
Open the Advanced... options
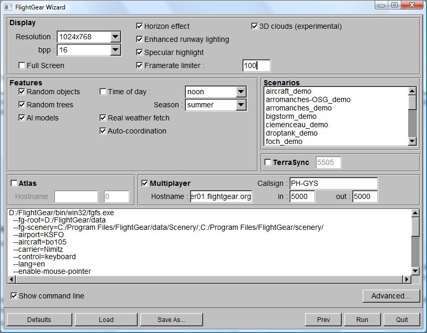tap(391, 296)
